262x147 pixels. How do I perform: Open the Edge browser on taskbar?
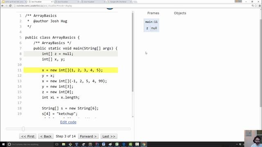point(124,144)
